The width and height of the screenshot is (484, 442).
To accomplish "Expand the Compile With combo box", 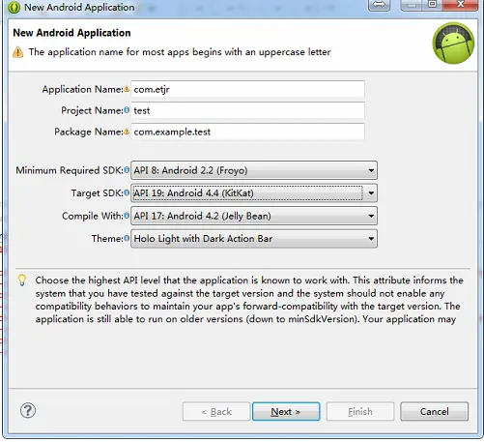I will coord(254,216).
